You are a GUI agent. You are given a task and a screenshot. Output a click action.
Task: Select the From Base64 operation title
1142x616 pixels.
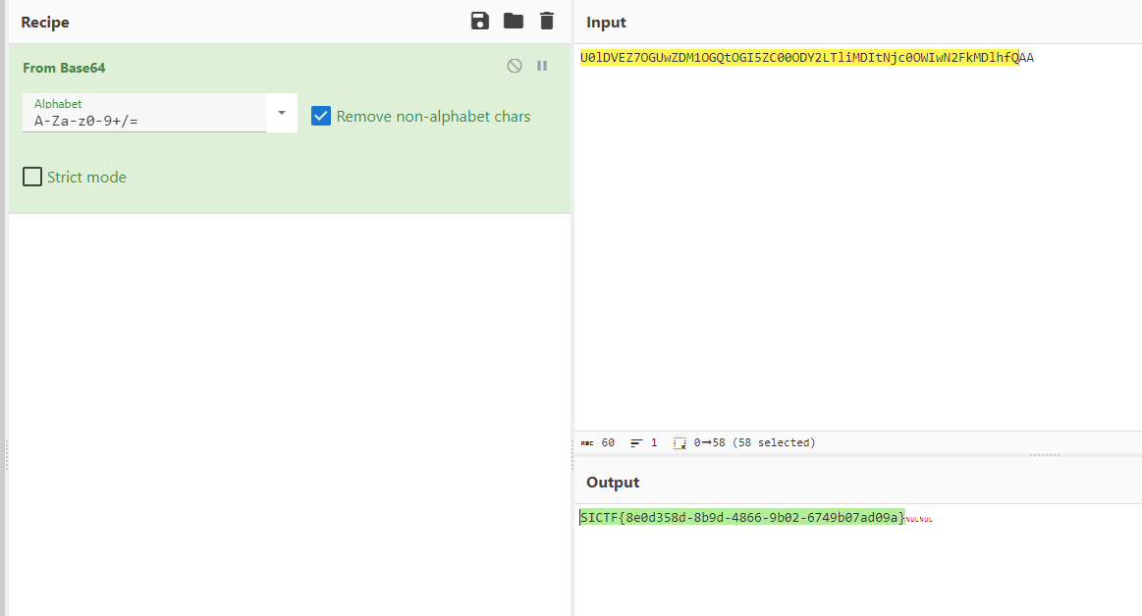(64, 68)
